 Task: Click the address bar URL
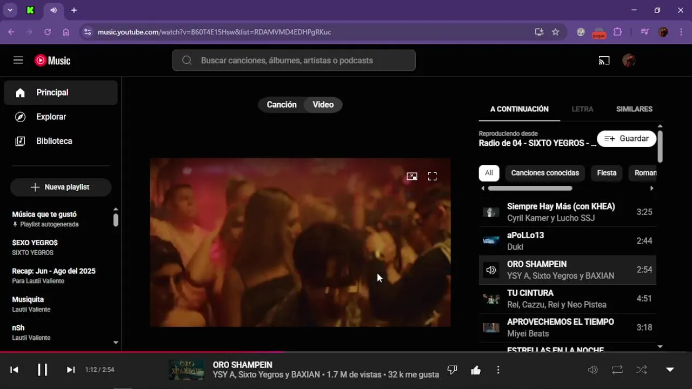[x=214, y=32]
